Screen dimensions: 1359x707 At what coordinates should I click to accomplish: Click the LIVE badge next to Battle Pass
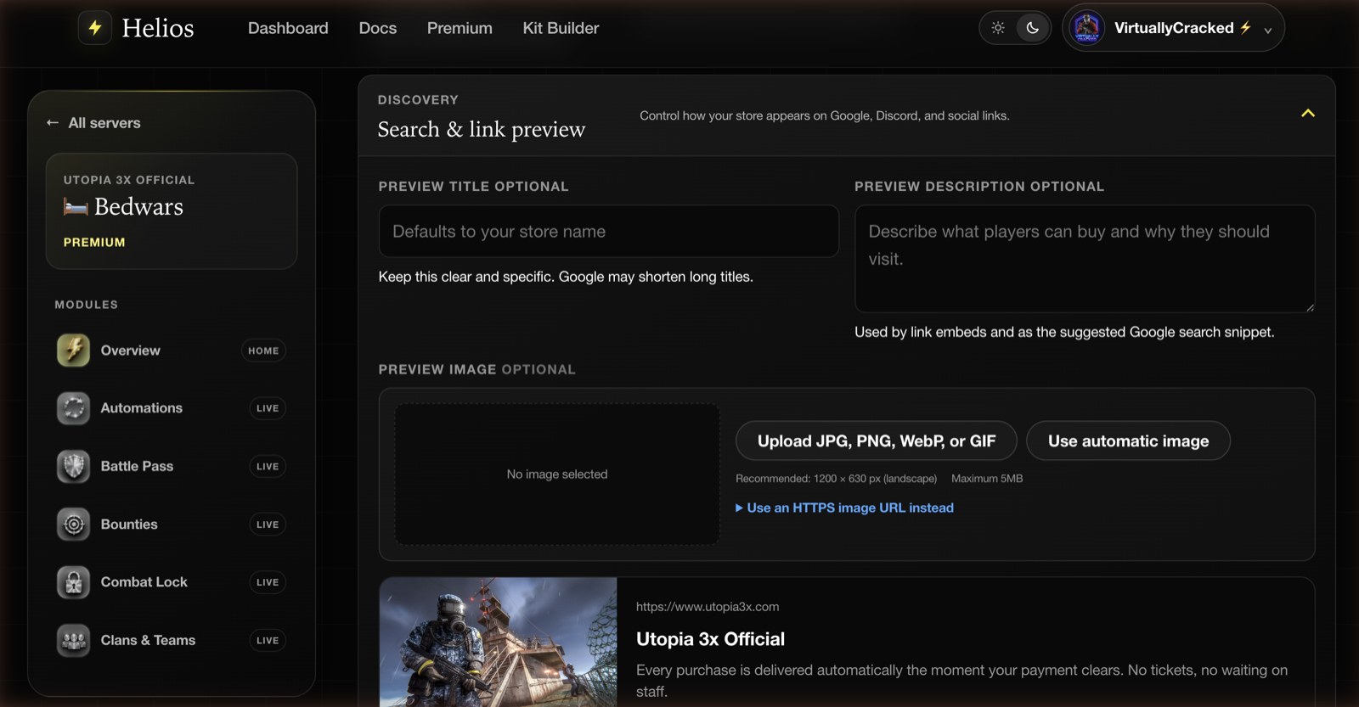268,466
